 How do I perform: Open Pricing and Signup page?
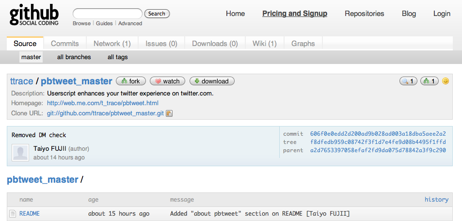point(295,14)
